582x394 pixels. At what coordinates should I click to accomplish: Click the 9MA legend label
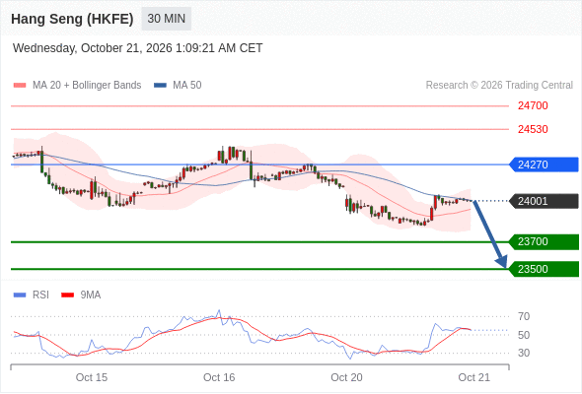(91, 295)
